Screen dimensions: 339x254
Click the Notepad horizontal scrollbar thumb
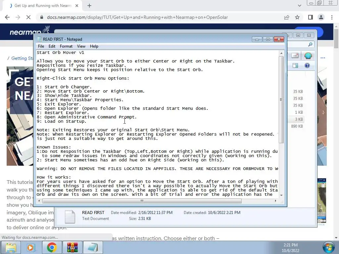(x=142, y=201)
